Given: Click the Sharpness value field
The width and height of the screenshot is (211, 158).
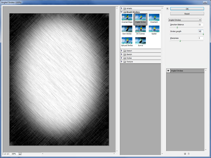Looking at the screenshot, I should [200, 38].
